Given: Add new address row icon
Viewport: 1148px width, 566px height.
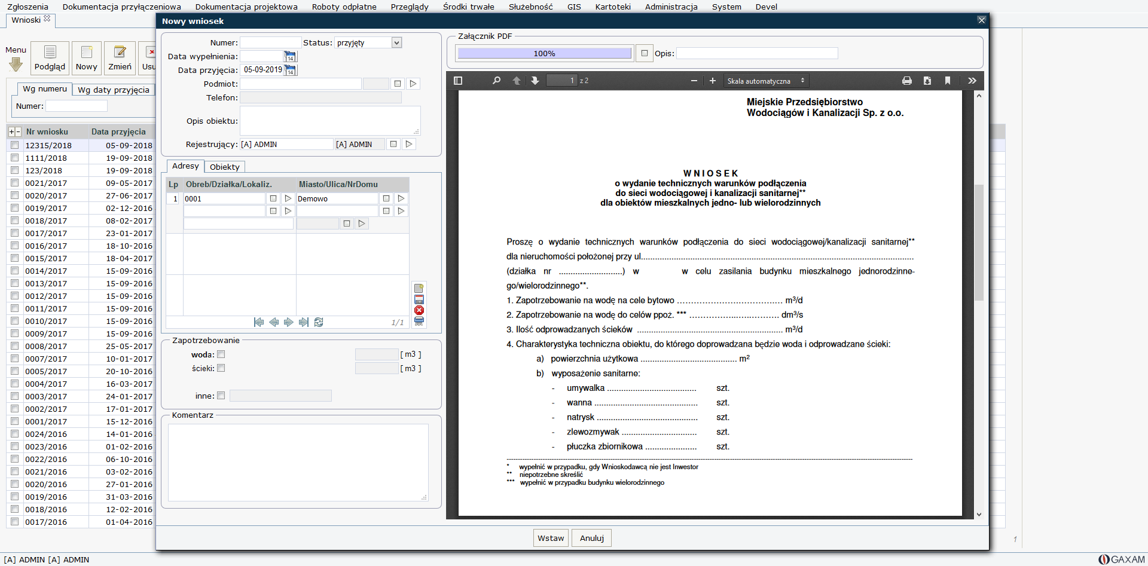Looking at the screenshot, I should (419, 289).
